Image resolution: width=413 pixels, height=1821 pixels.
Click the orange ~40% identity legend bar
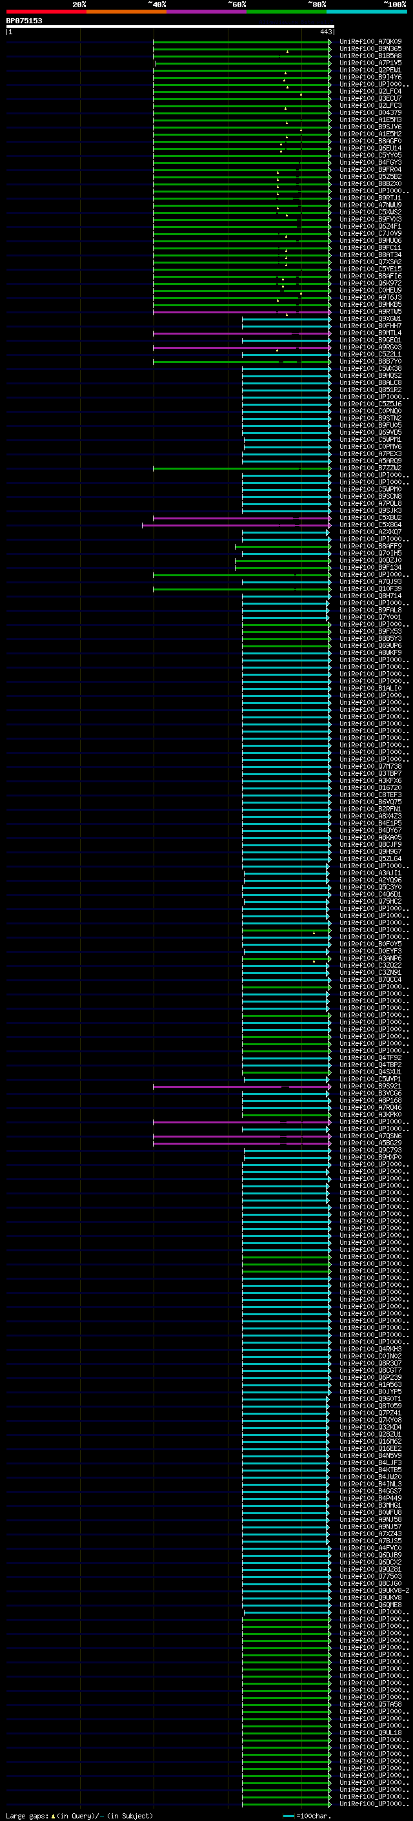[126, 12]
